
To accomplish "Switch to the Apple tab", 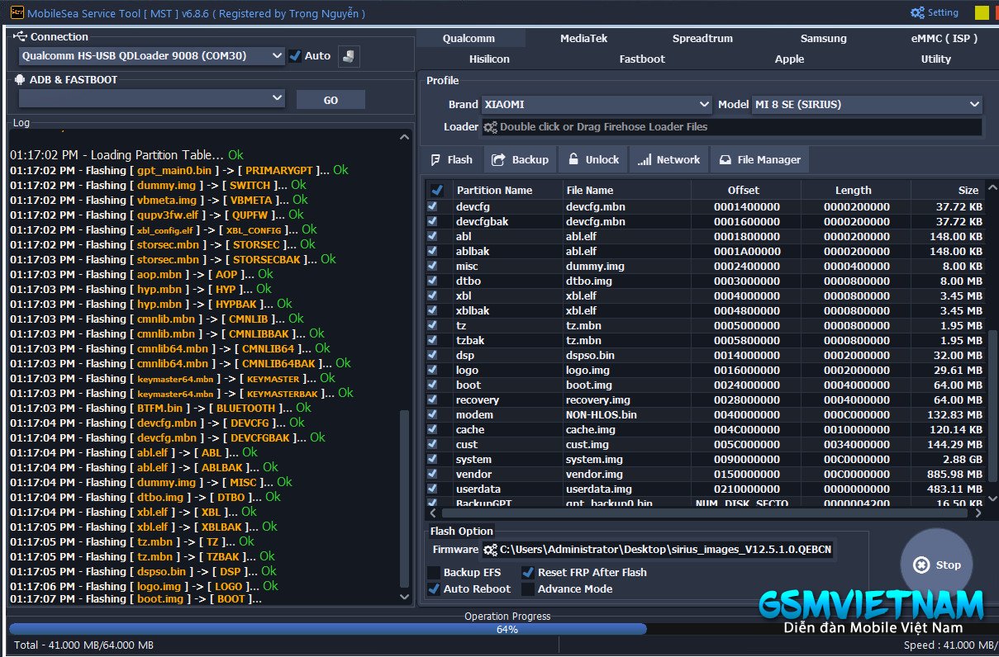I will point(790,59).
